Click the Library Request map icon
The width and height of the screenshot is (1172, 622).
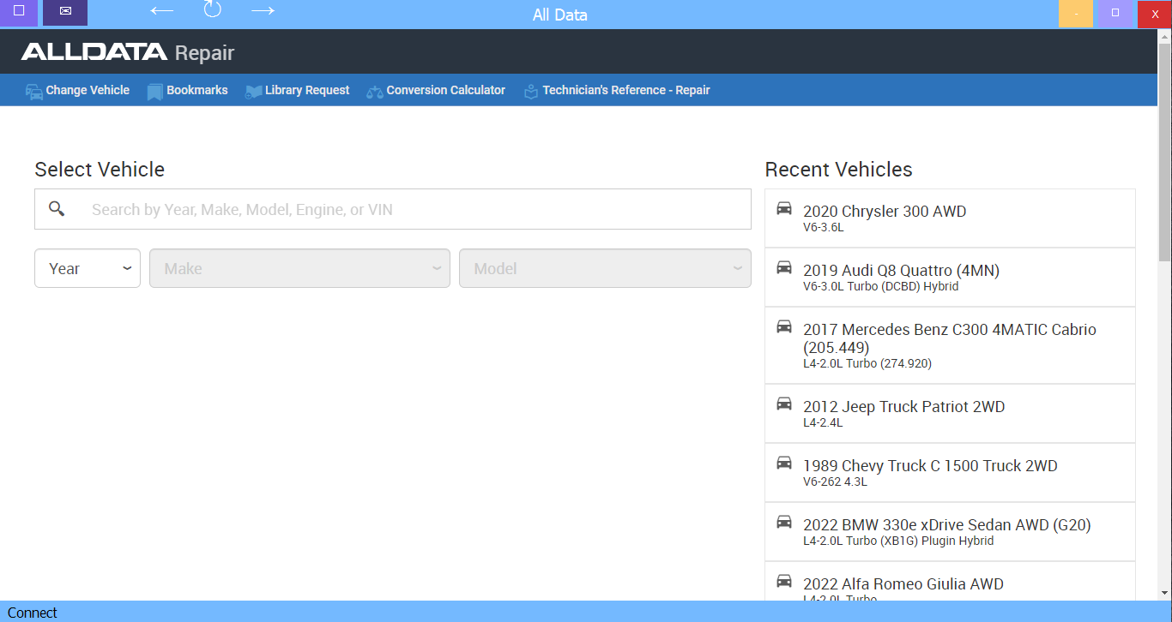click(x=253, y=90)
